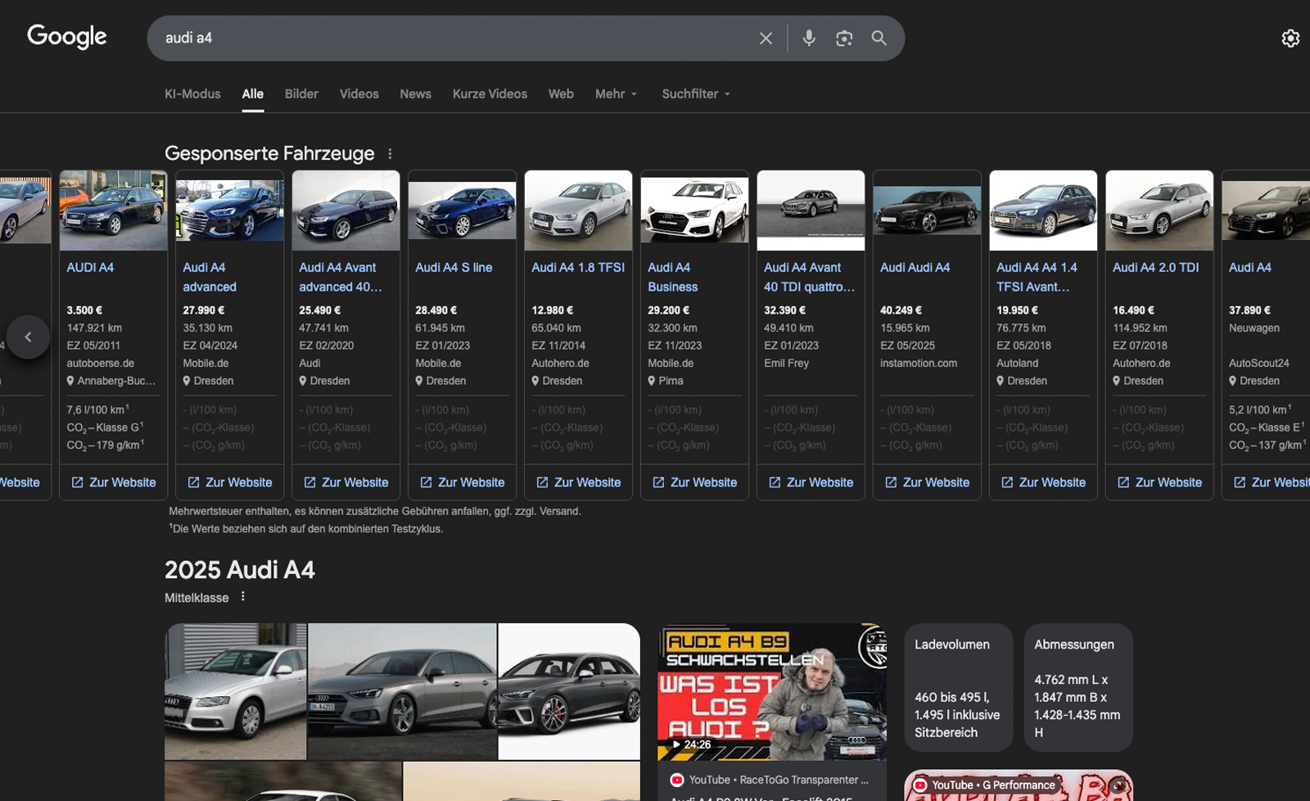Start voice search with microphone icon

coord(809,38)
